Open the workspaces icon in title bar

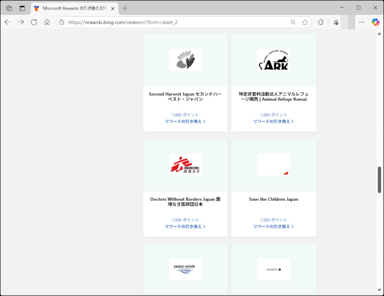9,8
